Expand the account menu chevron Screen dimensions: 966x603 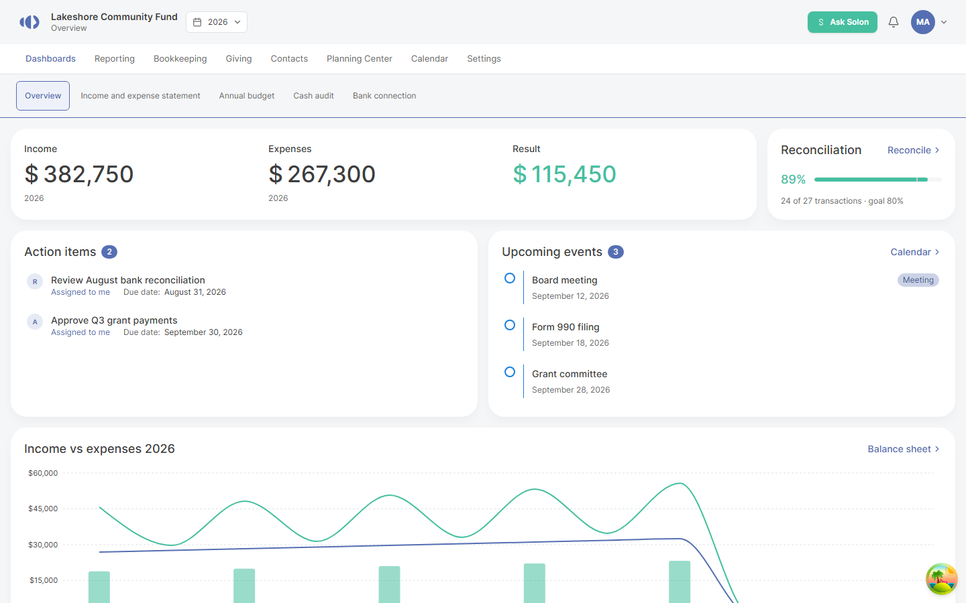tap(944, 22)
